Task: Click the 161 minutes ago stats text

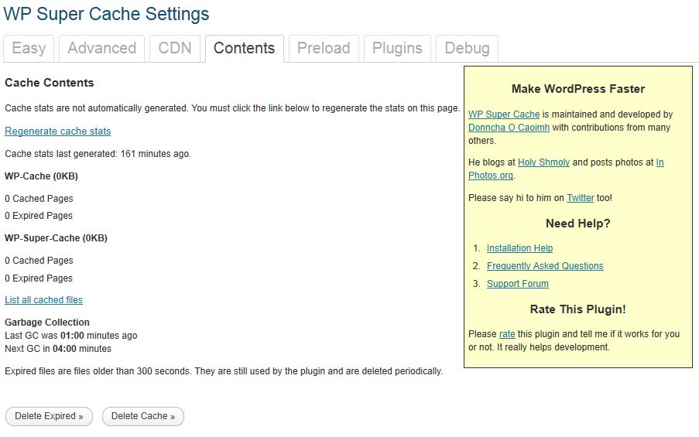Action: [98, 154]
